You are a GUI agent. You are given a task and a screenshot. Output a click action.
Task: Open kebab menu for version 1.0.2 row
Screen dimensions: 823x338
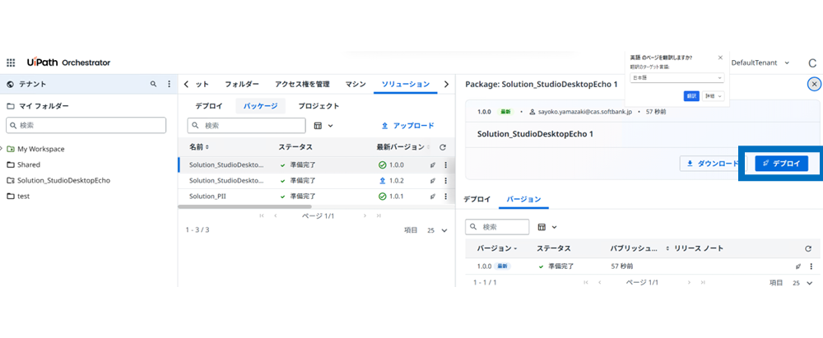(445, 181)
